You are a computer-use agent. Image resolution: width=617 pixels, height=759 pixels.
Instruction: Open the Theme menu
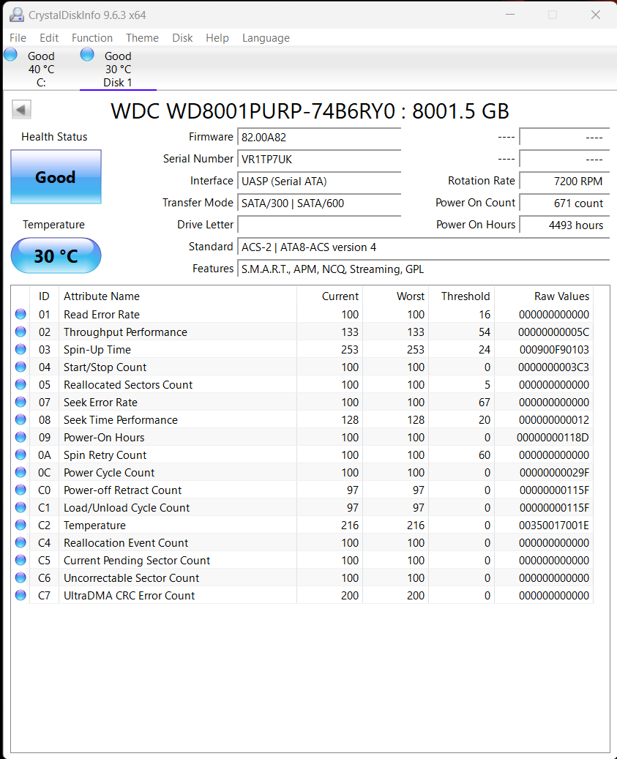point(142,38)
